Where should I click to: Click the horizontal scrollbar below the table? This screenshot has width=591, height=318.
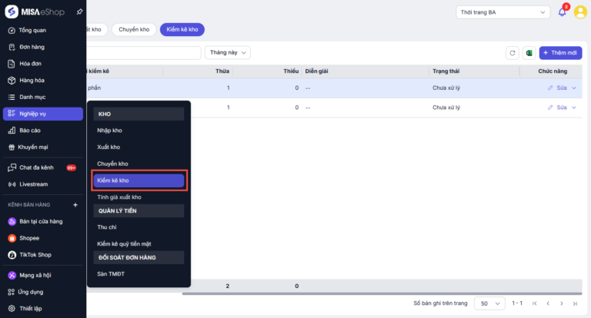[x=382, y=293]
